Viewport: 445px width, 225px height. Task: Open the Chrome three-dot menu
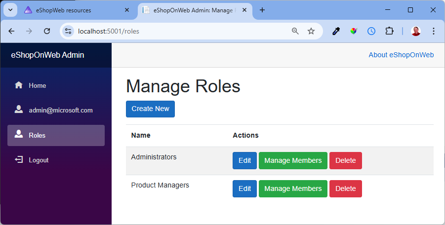click(x=433, y=31)
